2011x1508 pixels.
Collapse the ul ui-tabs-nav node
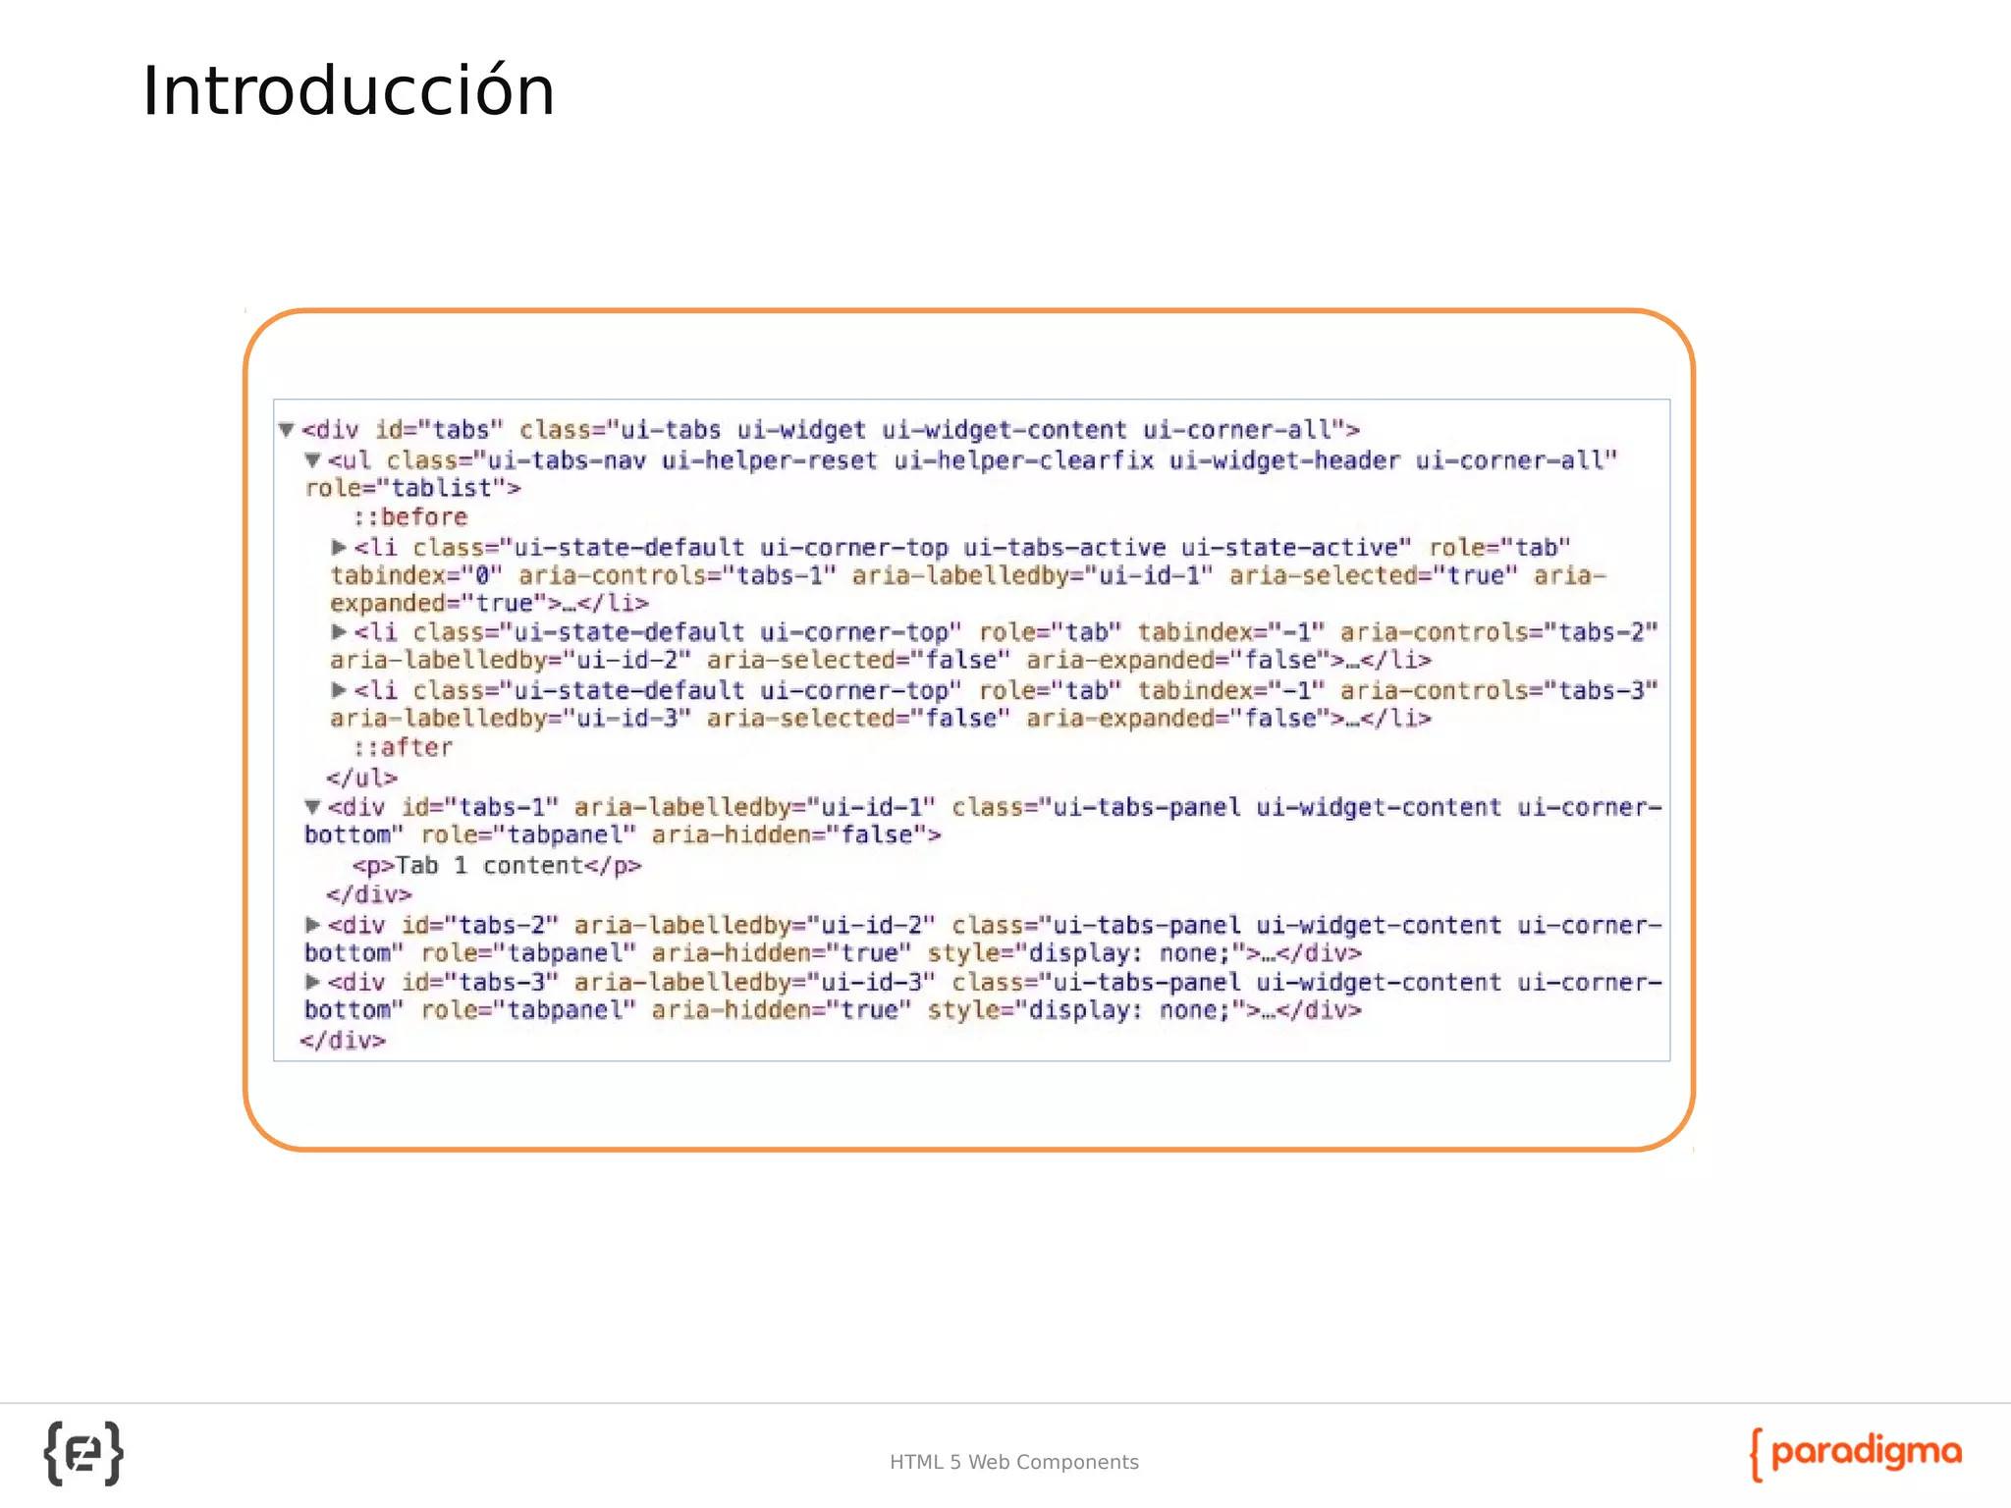[312, 460]
